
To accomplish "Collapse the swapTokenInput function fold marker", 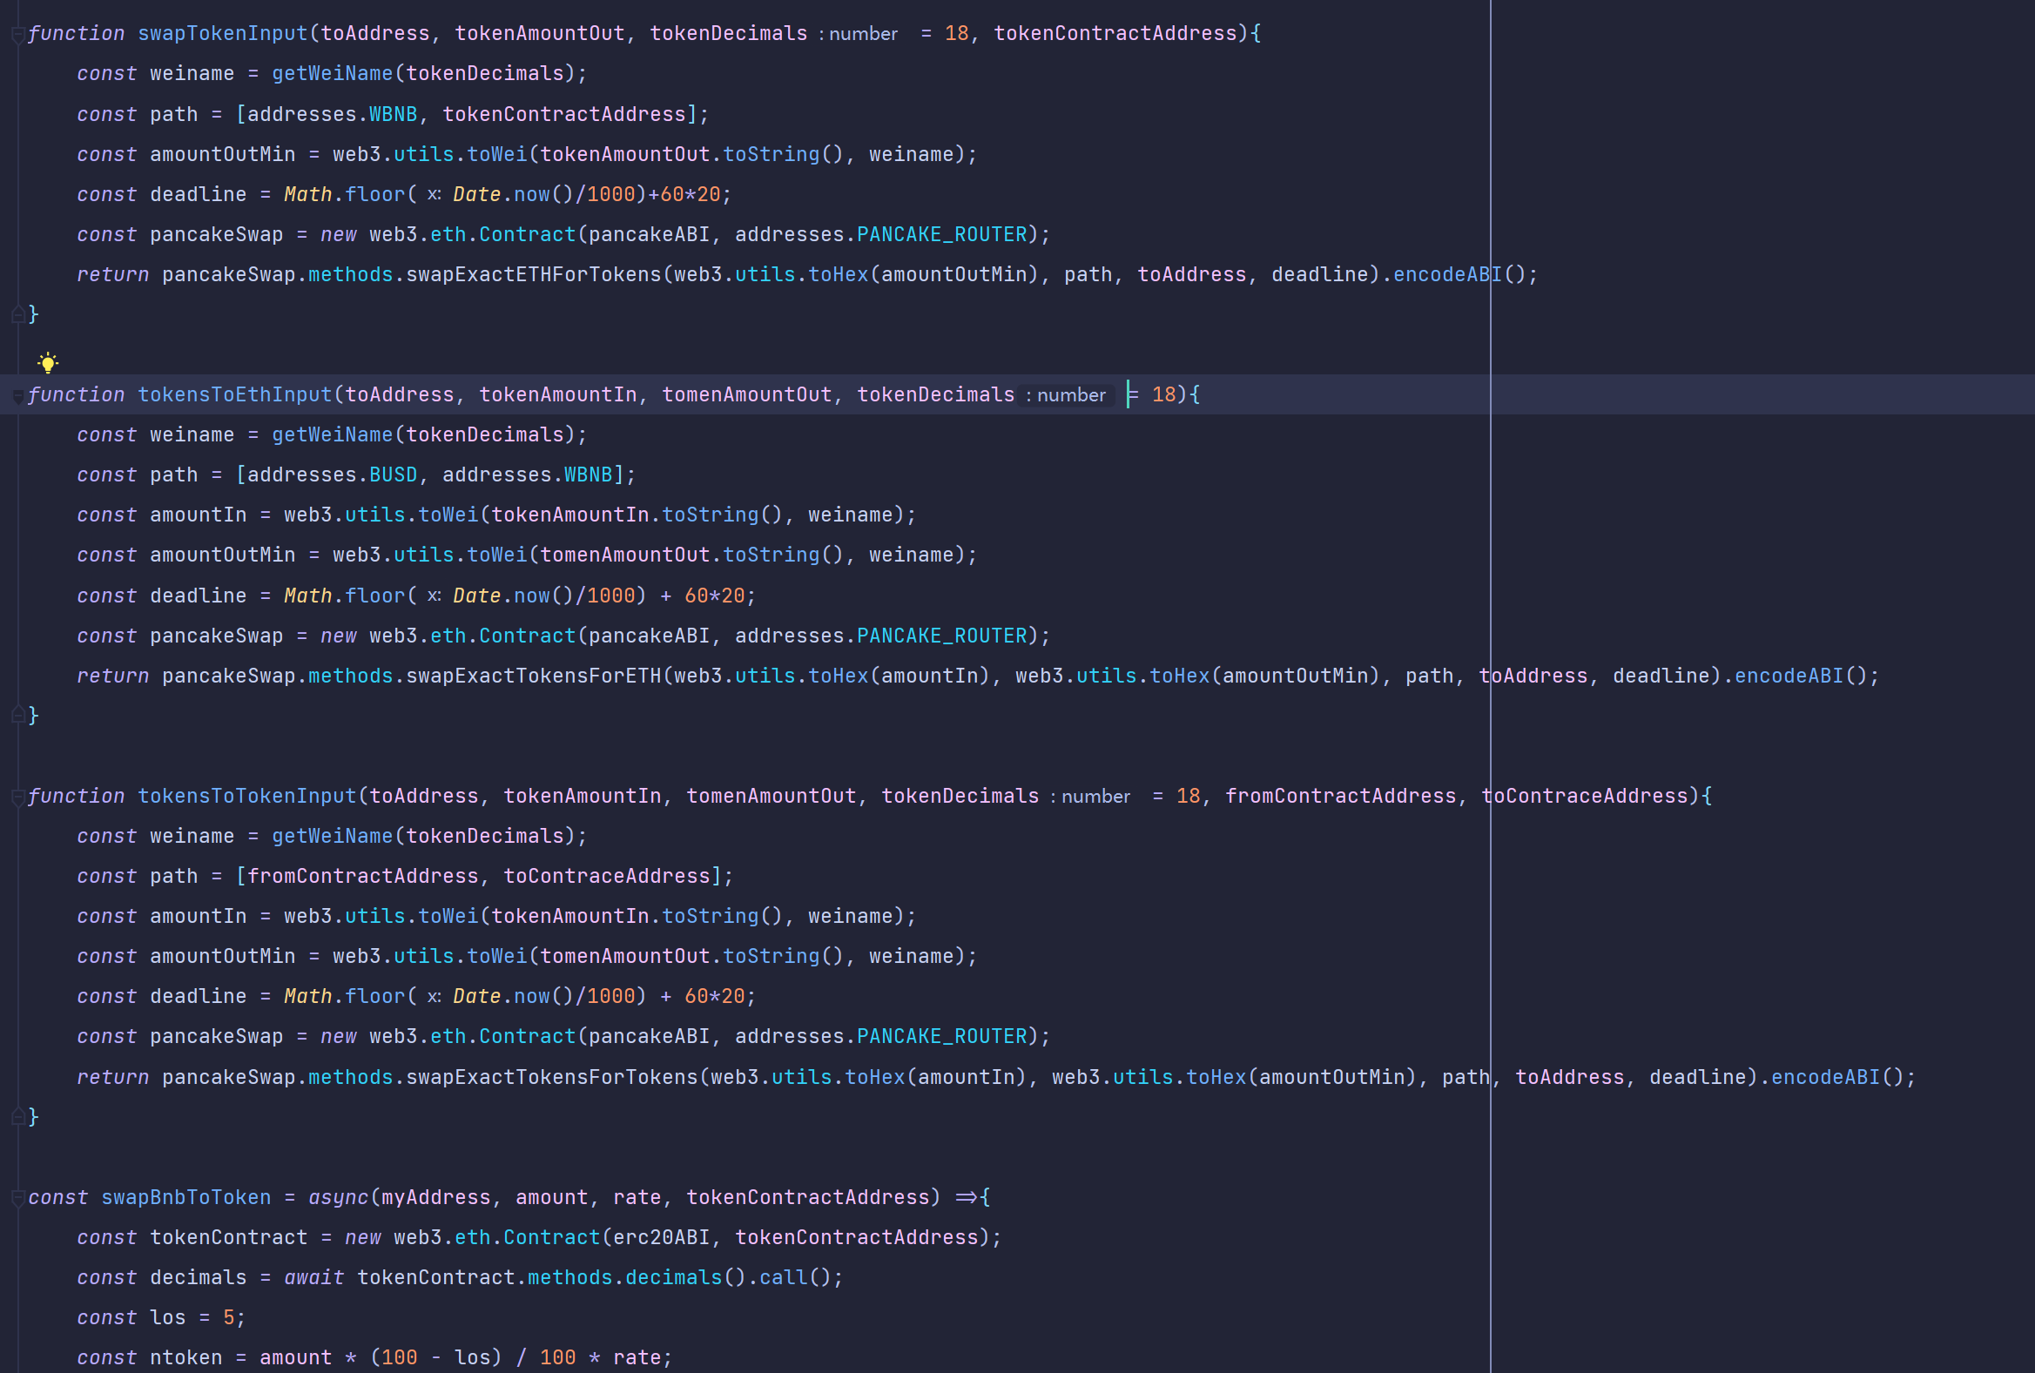I will point(17,35).
